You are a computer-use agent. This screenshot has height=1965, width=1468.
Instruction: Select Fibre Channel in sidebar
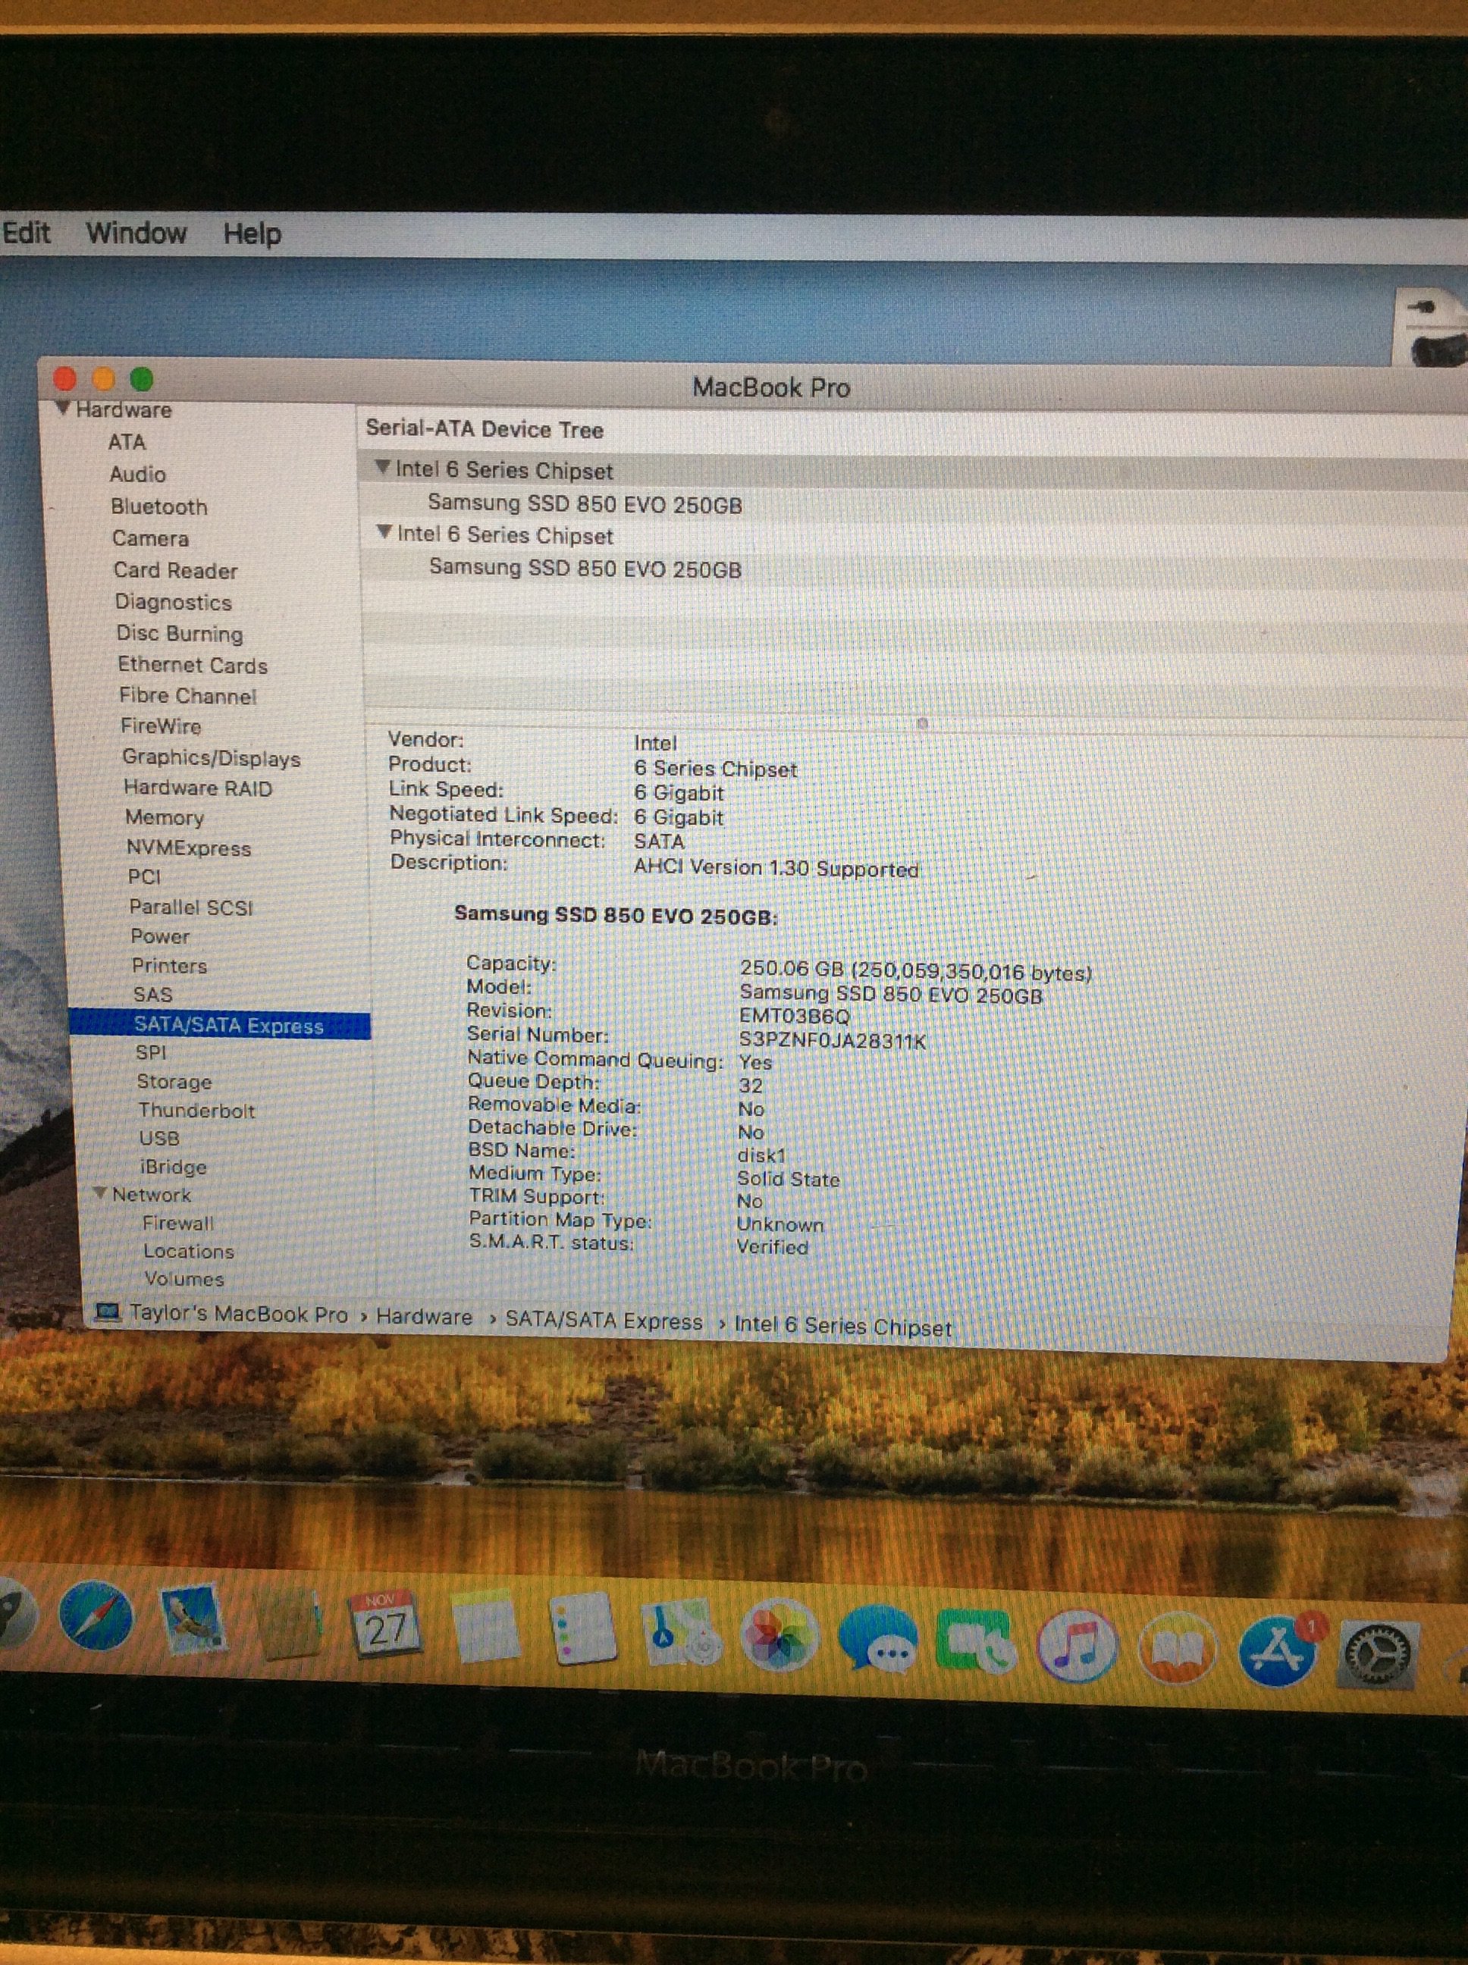[187, 696]
